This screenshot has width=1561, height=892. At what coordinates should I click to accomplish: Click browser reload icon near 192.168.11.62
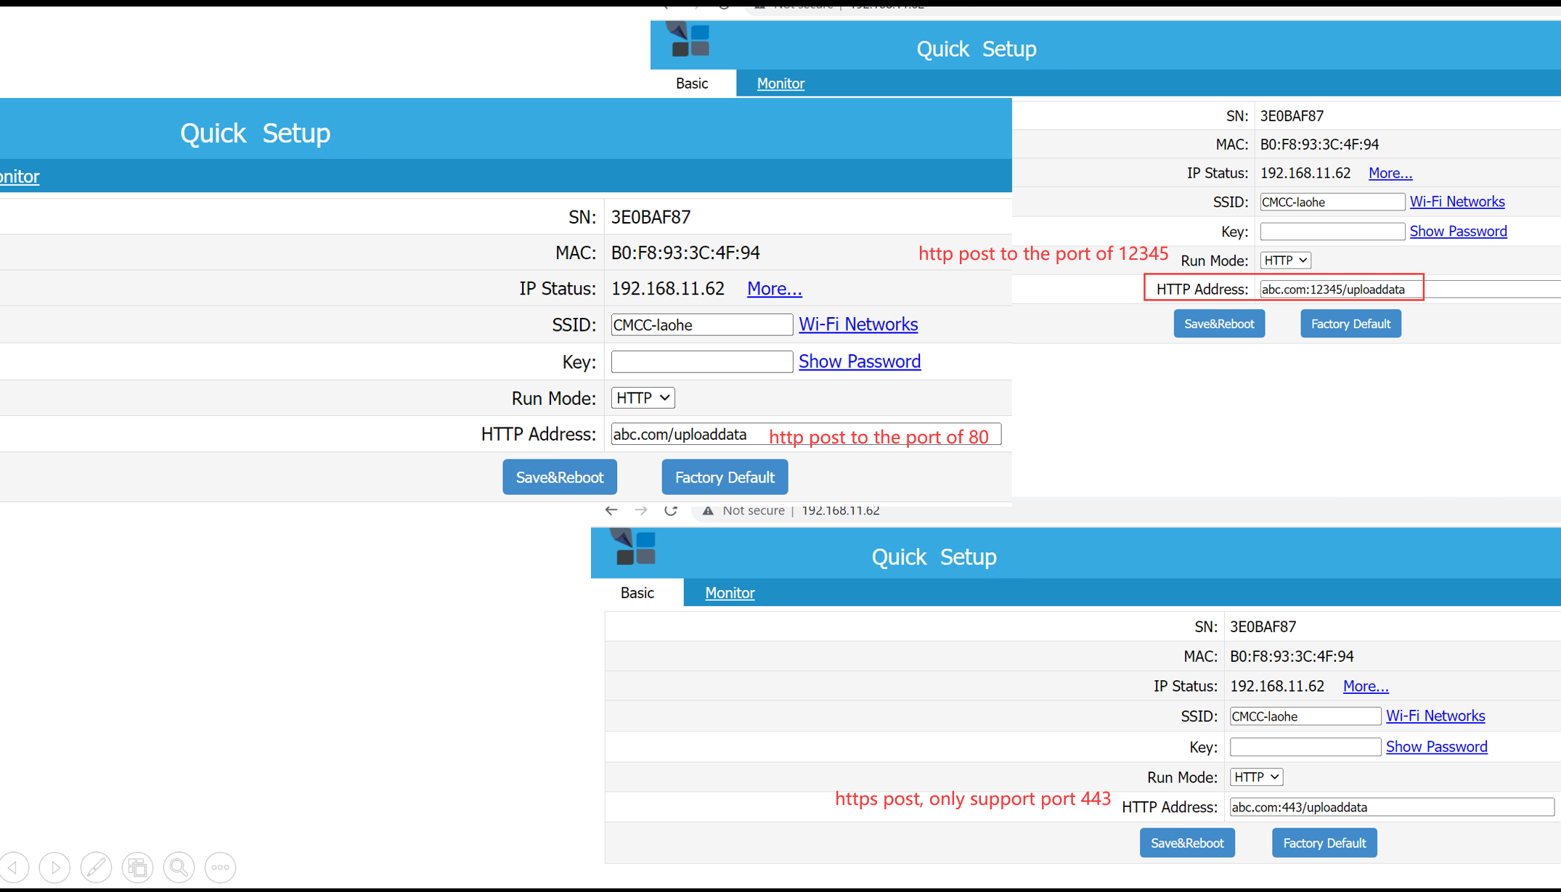point(671,510)
